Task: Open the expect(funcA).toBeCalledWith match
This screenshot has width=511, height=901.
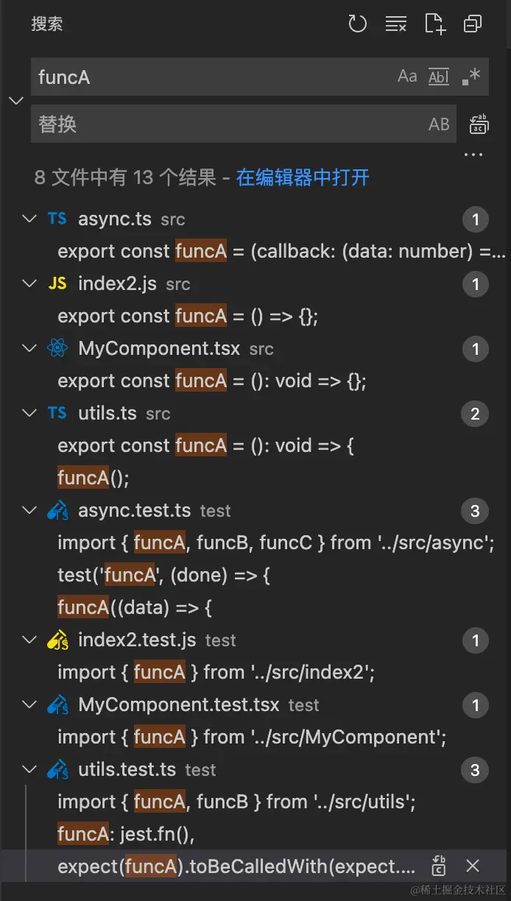Action: (x=236, y=866)
